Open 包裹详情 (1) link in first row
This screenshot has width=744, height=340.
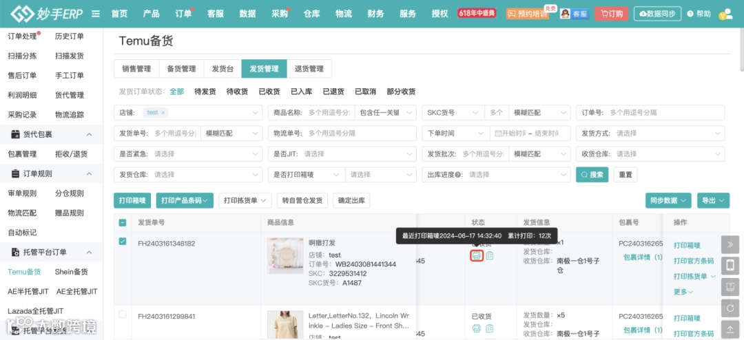(643, 257)
